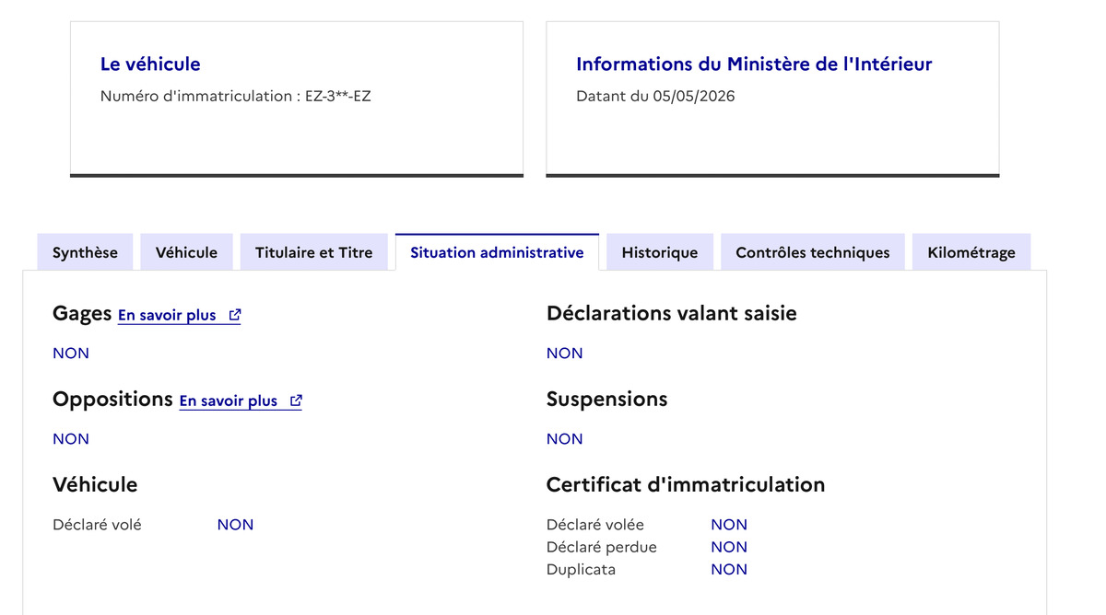Open the Synthèse tab
The image size is (1106, 615).
point(85,252)
